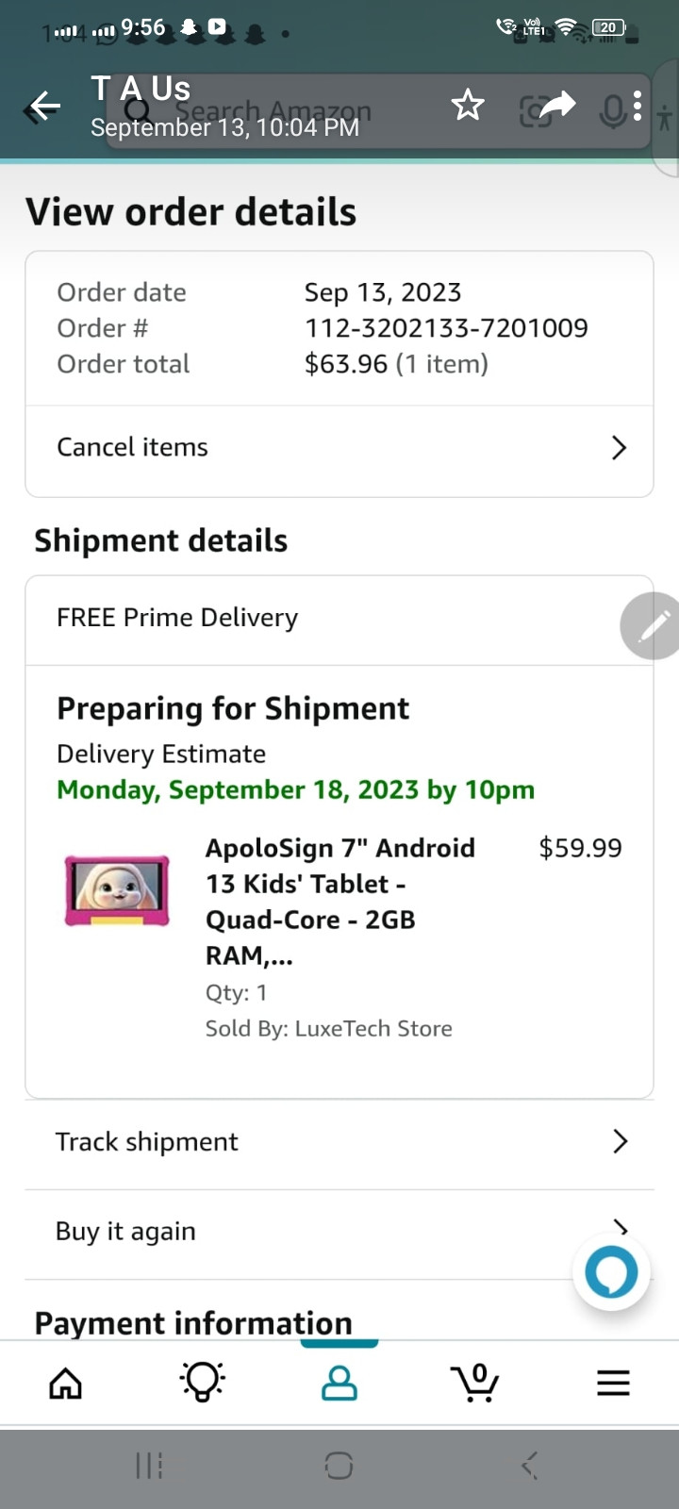679x1509 pixels.
Task: Open the three-dot overflow menu
Action: coord(638,106)
